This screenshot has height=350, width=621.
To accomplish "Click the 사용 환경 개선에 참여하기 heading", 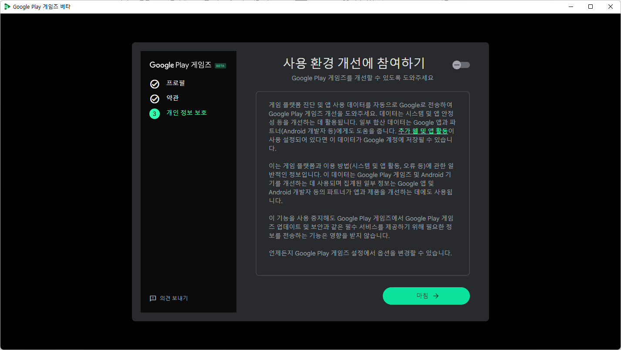I will pyautogui.click(x=354, y=63).
